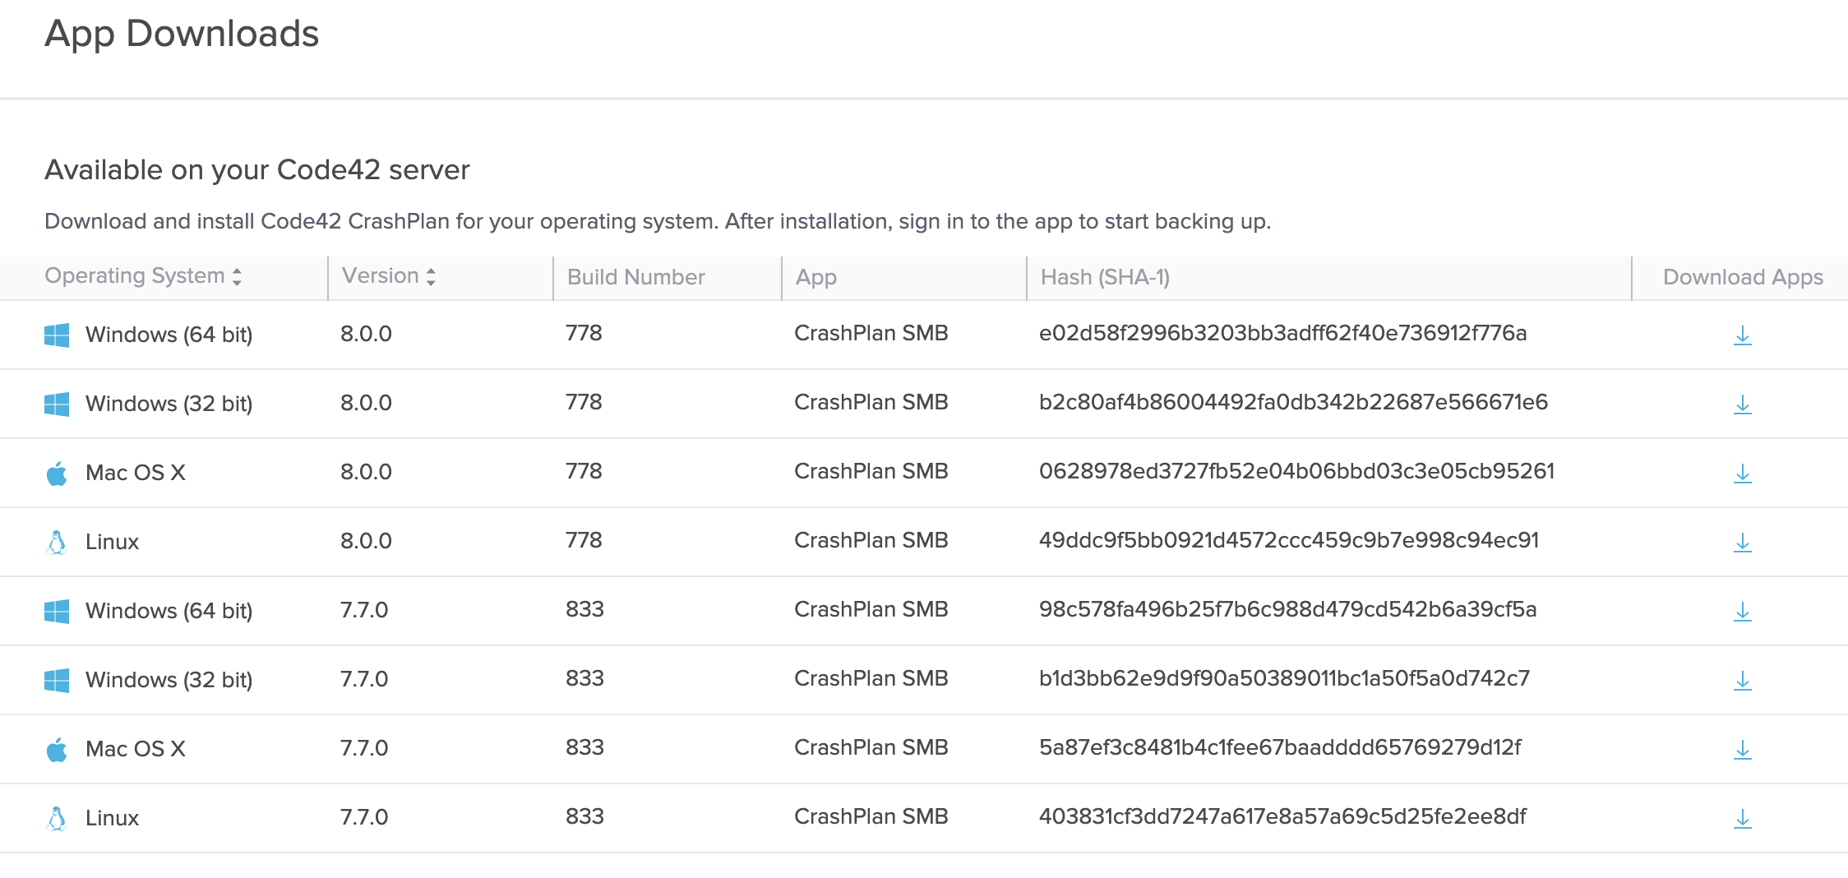Screen dimensions: 1848x878
Task: Click the Windows logo in the 32 bit 8.0.0 row
Action: coord(57,404)
